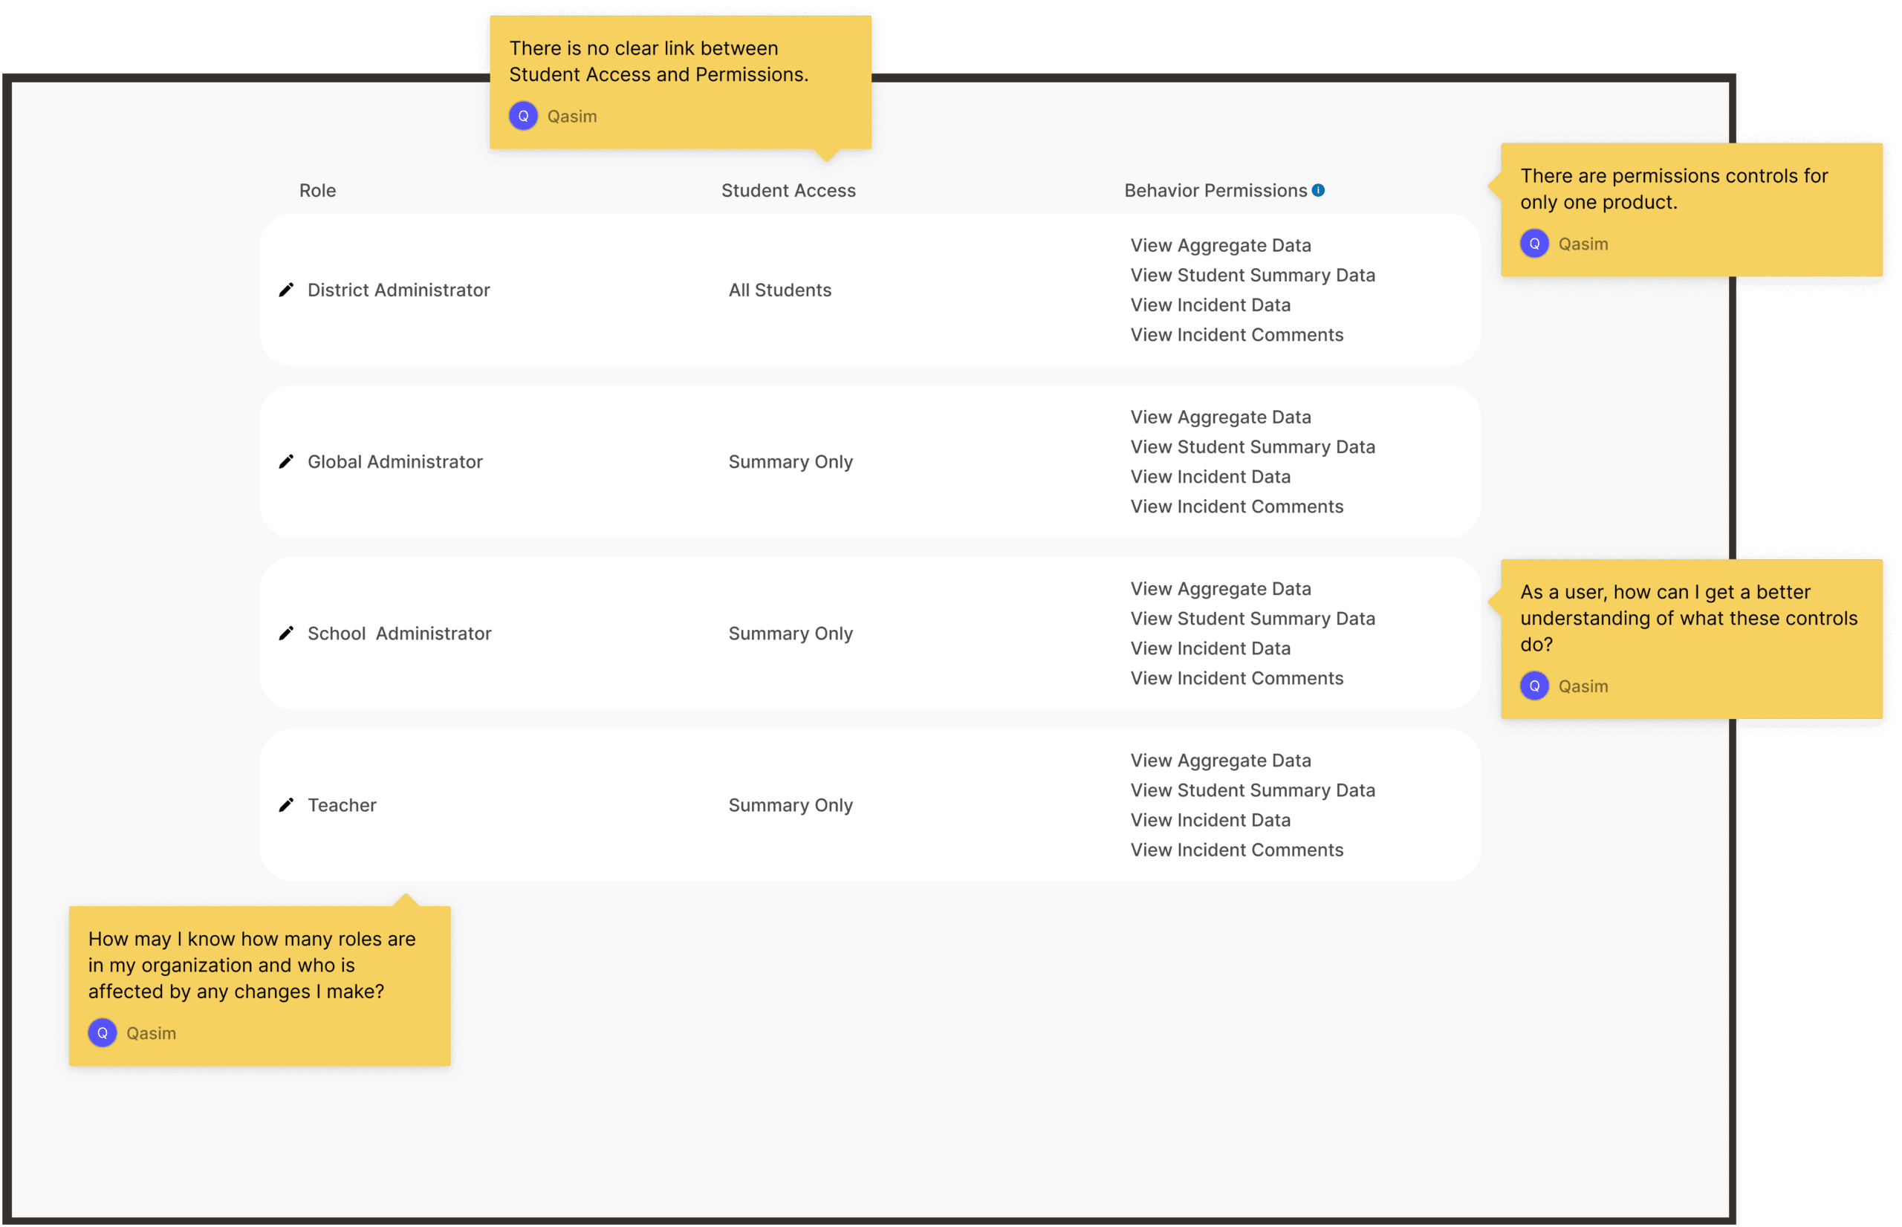Image resolution: width=1902 pixels, height=1227 pixels.
Task: Click View Incident Data for Teacher
Action: (x=1210, y=821)
